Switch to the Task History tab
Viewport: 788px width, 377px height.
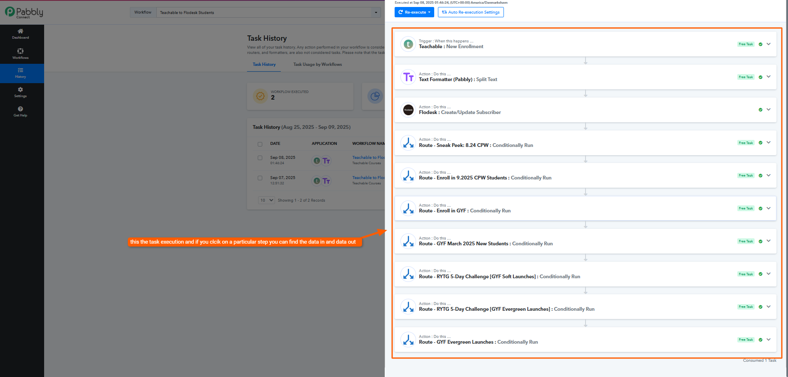tap(264, 64)
